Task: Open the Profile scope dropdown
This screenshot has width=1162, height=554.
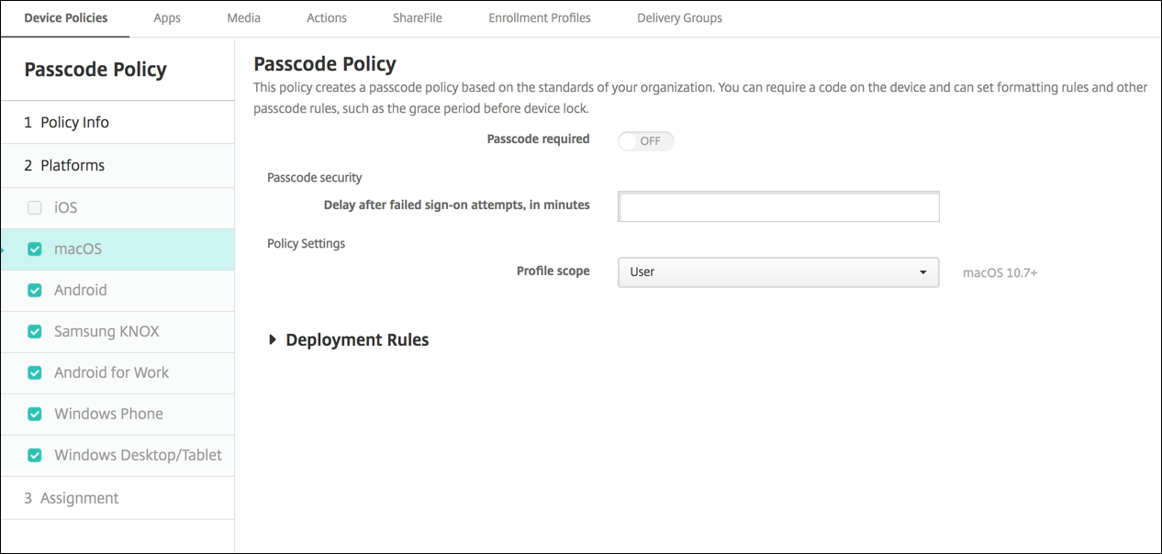Action: pyautogui.click(x=778, y=272)
